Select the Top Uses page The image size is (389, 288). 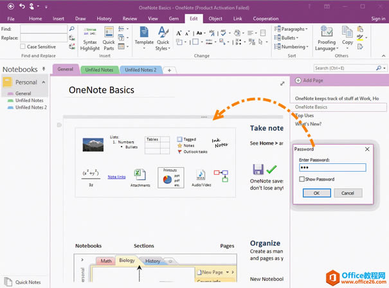305,116
